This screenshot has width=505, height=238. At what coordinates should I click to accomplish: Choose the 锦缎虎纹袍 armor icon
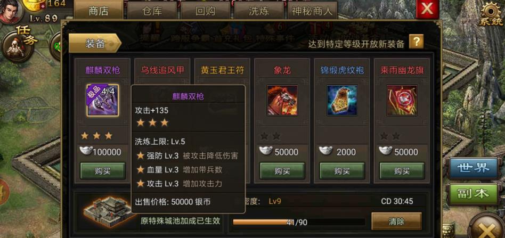pos(342,100)
